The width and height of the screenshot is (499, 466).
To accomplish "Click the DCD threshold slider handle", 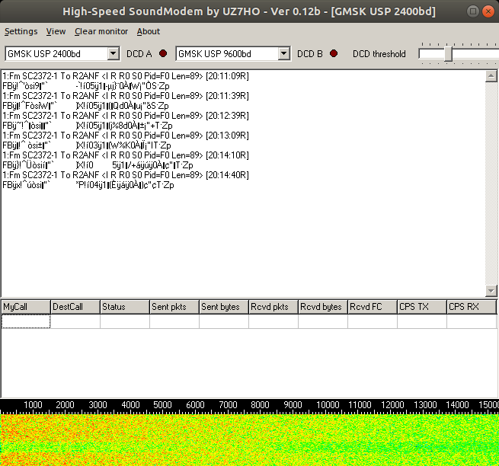I will click(x=449, y=54).
